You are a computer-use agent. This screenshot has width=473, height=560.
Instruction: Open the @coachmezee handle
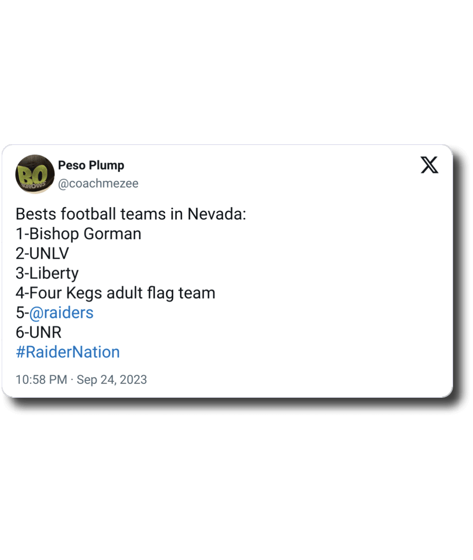[x=98, y=184]
